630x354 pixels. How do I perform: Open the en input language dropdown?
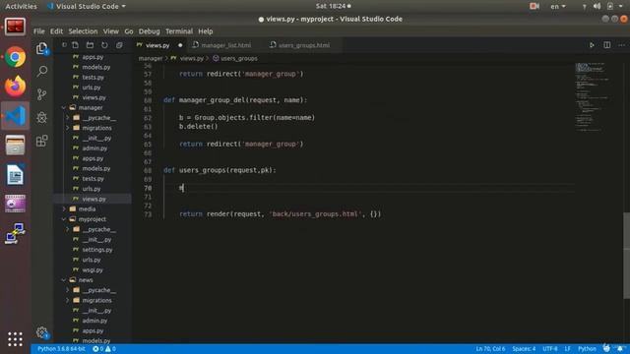pyautogui.click(x=558, y=7)
